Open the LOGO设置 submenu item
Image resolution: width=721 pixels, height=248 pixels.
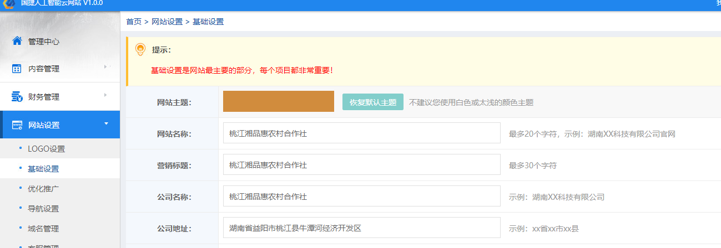tap(46, 149)
